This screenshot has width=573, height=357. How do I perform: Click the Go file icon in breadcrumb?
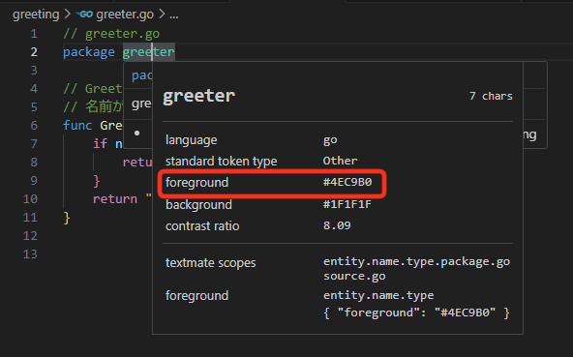point(84,15)
